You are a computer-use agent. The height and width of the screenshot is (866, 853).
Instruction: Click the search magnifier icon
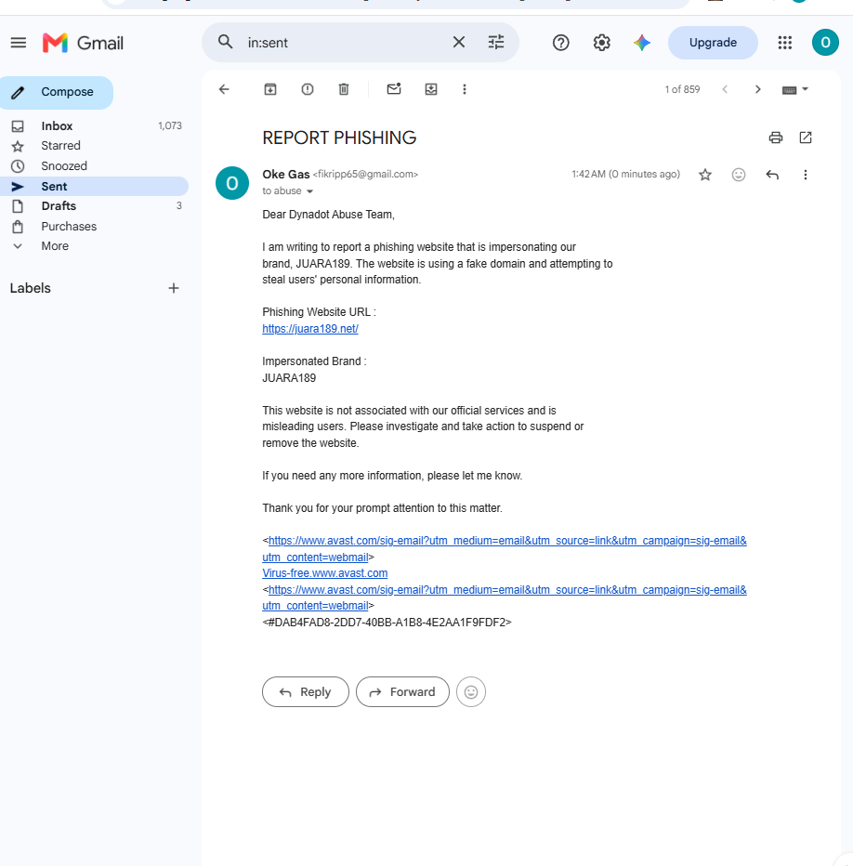[x=225, y=42]
